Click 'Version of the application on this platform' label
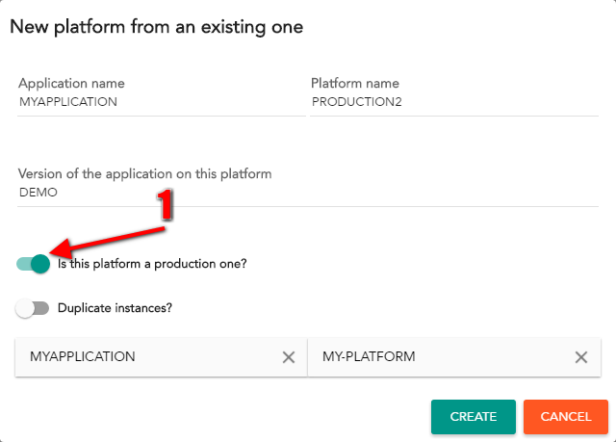The image size is (616, 442). click(x=145, y=173)
